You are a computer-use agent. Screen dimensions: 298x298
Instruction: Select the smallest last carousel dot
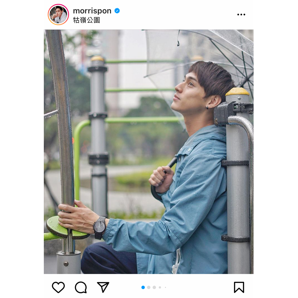[x=165, y=287]
